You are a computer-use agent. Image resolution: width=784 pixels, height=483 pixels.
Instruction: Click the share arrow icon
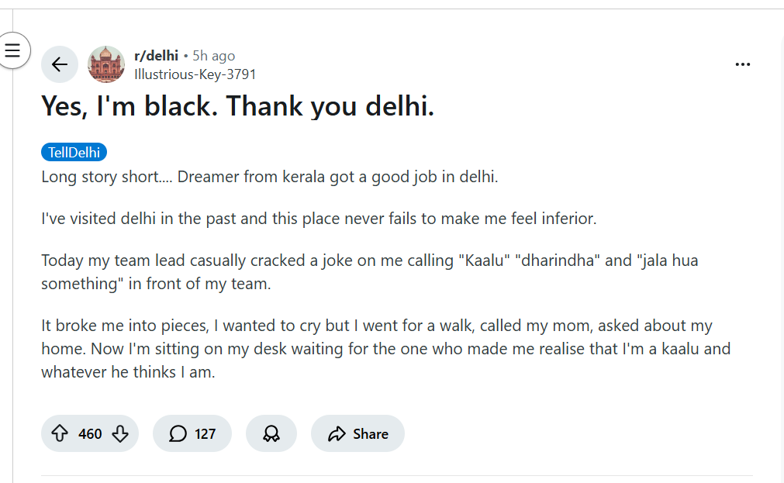click(337, 433)
